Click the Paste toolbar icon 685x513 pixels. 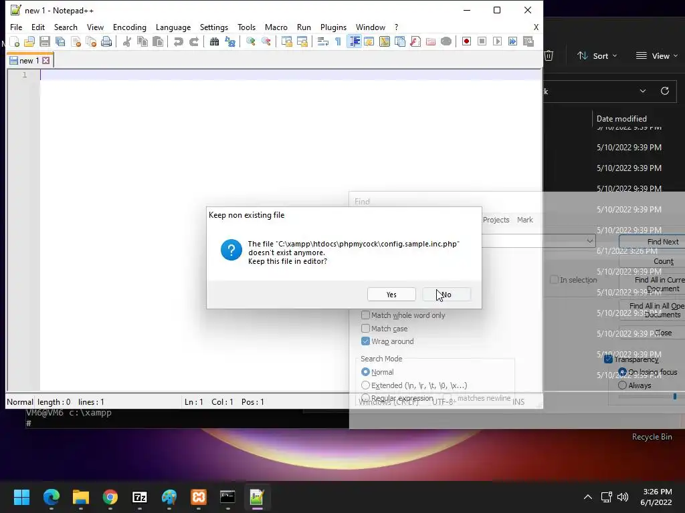point(158,41)
